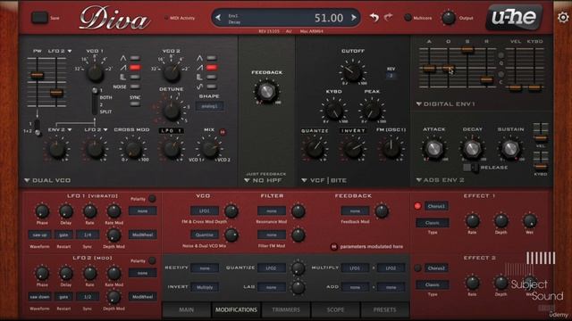Enable VCO 1 triangle waveform switch
Screen dimensions: 572x321
tap(135, 58)
